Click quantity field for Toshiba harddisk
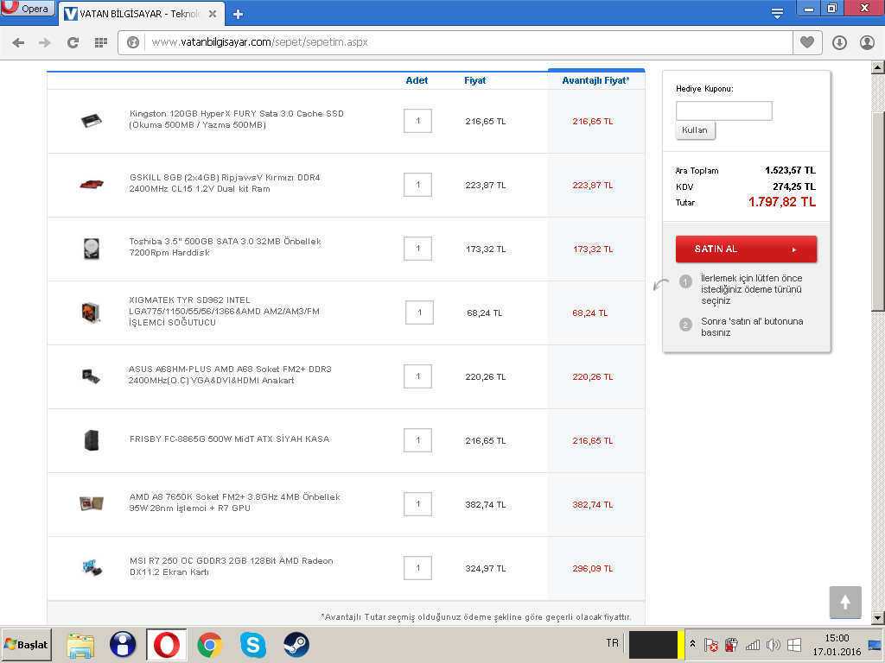885x663 pixels. click(417, 248)
